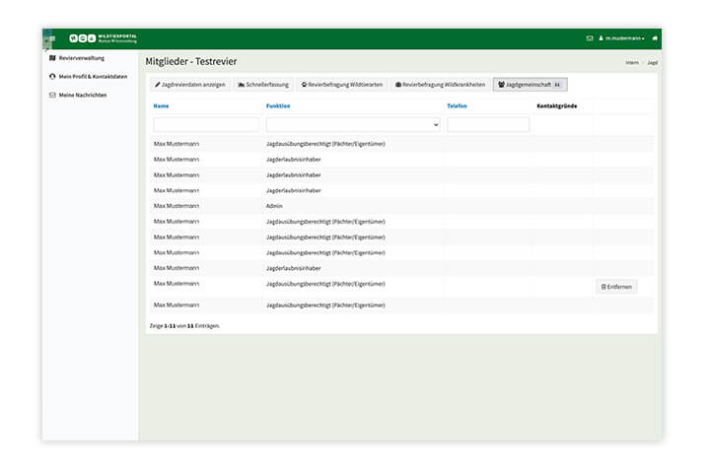Focus the Name filter input field
Image resolution: width=710 pixels, height=473 pixels.
coord(206,124)
